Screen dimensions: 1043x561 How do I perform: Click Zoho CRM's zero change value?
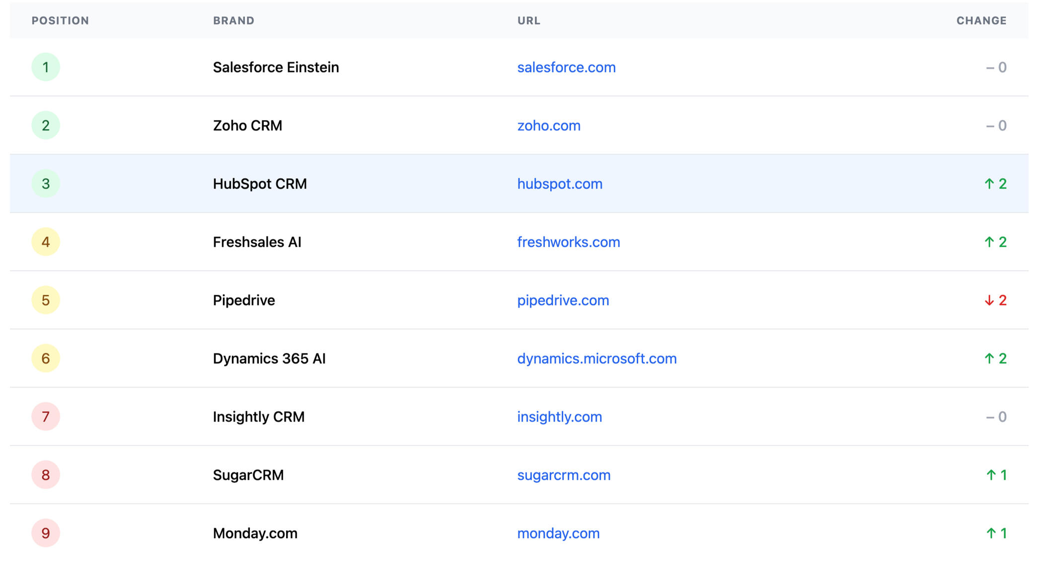(996, 125)
